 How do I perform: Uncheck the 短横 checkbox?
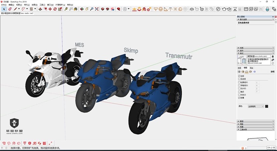coord(239,98)
